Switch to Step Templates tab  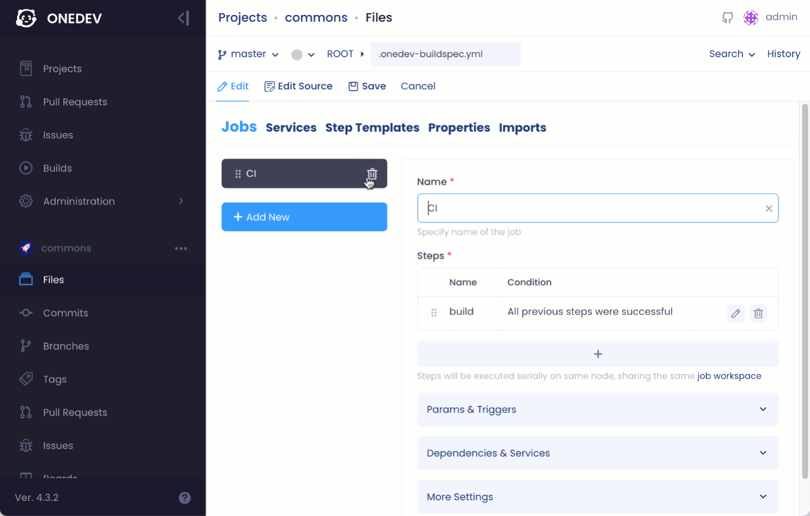372,128
